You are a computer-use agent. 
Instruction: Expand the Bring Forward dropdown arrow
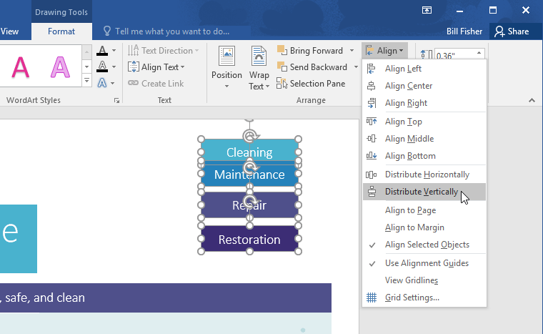tap(352, 51)
